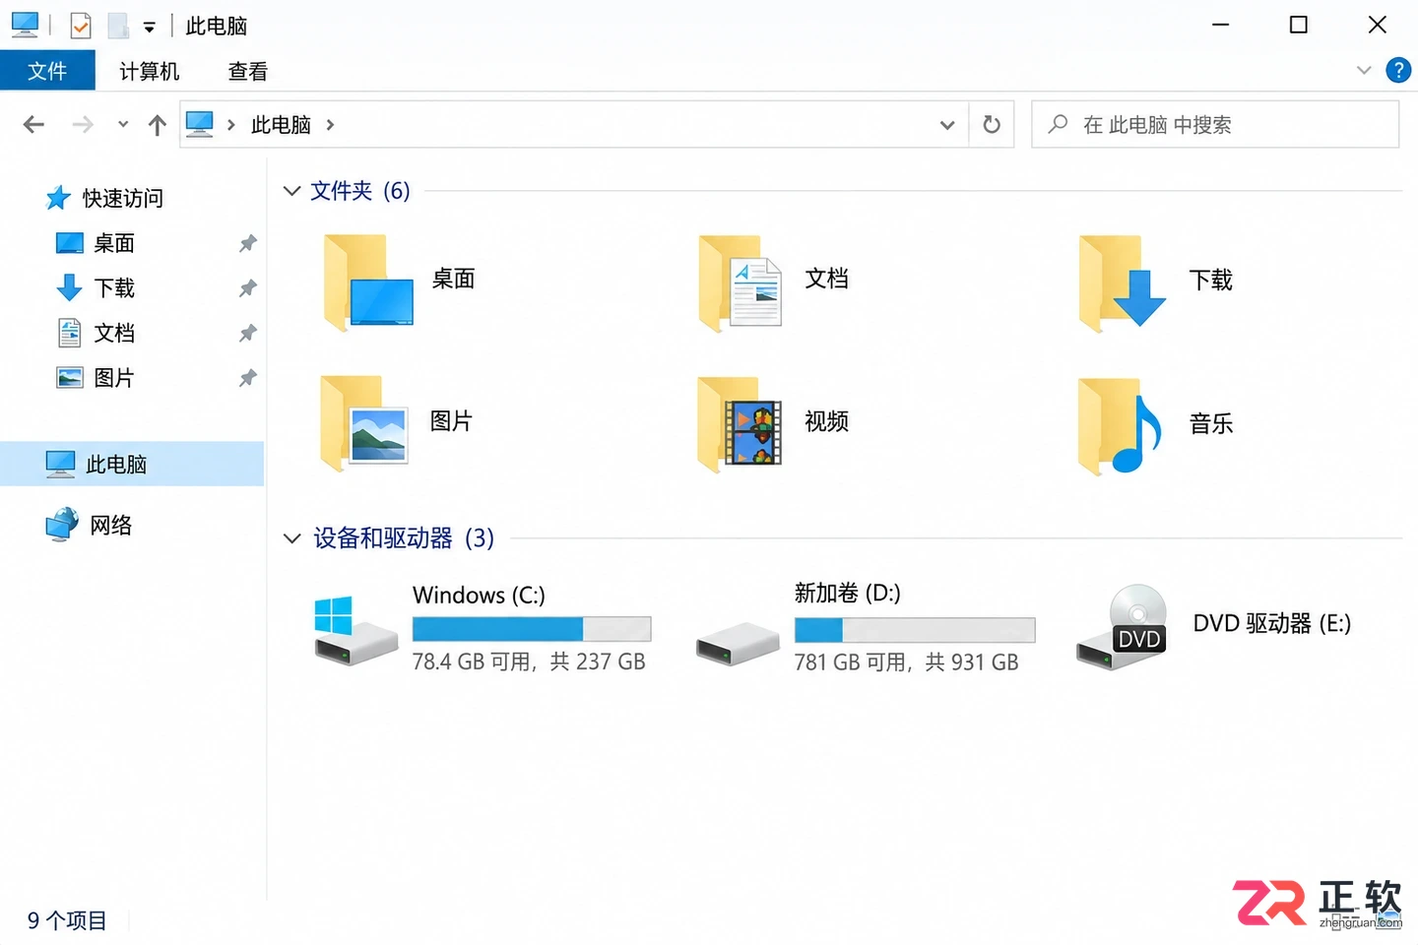Open the 音乐 folder icon
The image size is (1418, 945).
pyautogui.click(x=1121, y=425)
